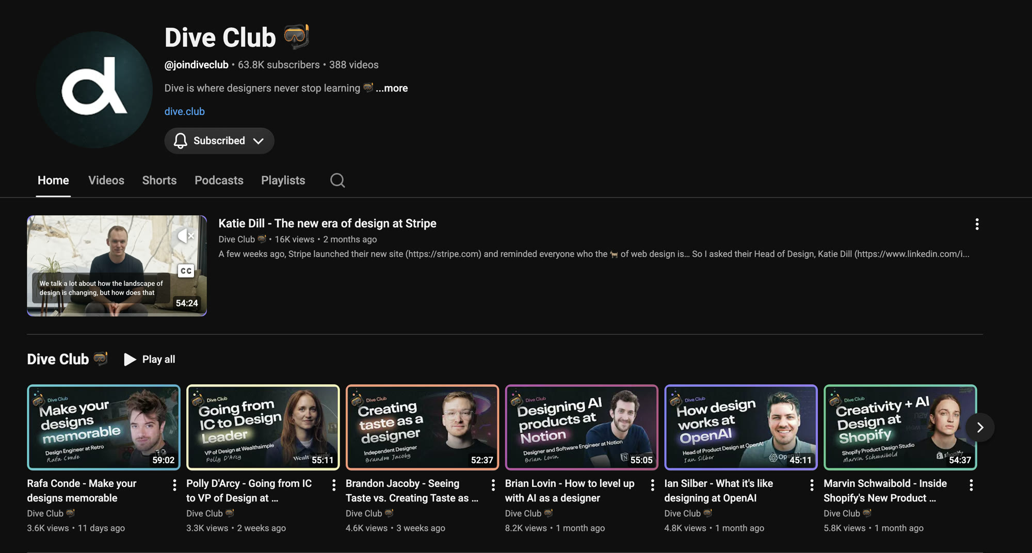The width and height of the screenshot is (1032, 553).
Task: Unmute the featured Katie Dill video preview
Action: [186, 236]
